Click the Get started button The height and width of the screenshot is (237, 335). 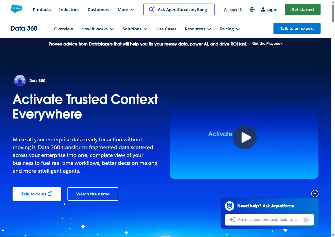coord(303,9)
